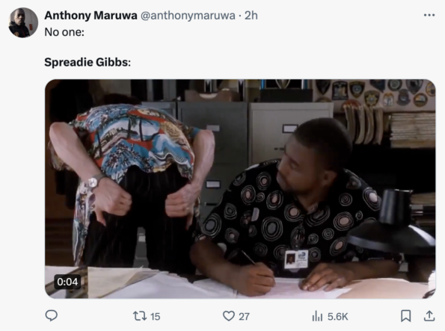Viewport: 445px width, 331px height.
Task: Bookmark this tweet
Action: pyautogui.click(x=406, y=316)
